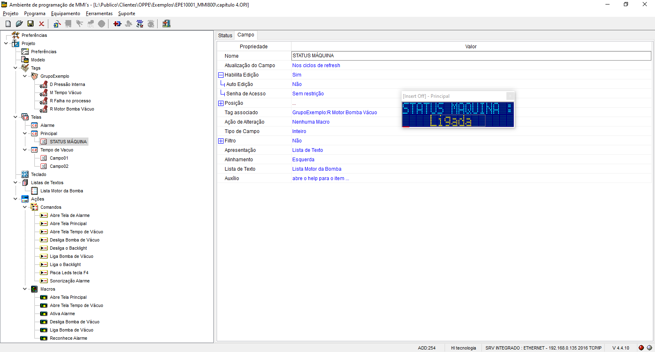Viewport: 655px width, 352px height.
Task: Select Lista Motor da Bomba in tree
Action: click(62, 191)
